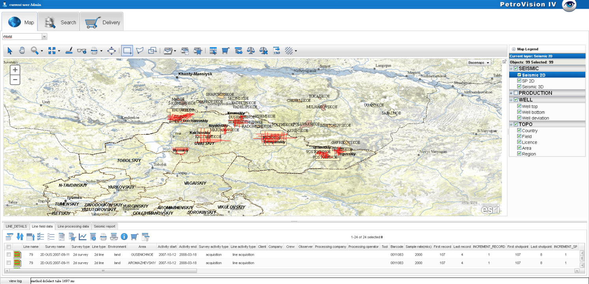Screen dimensions: 589x284
Task: Expand the PRODUCTION layer group
Action: click(x=511, y=93)
